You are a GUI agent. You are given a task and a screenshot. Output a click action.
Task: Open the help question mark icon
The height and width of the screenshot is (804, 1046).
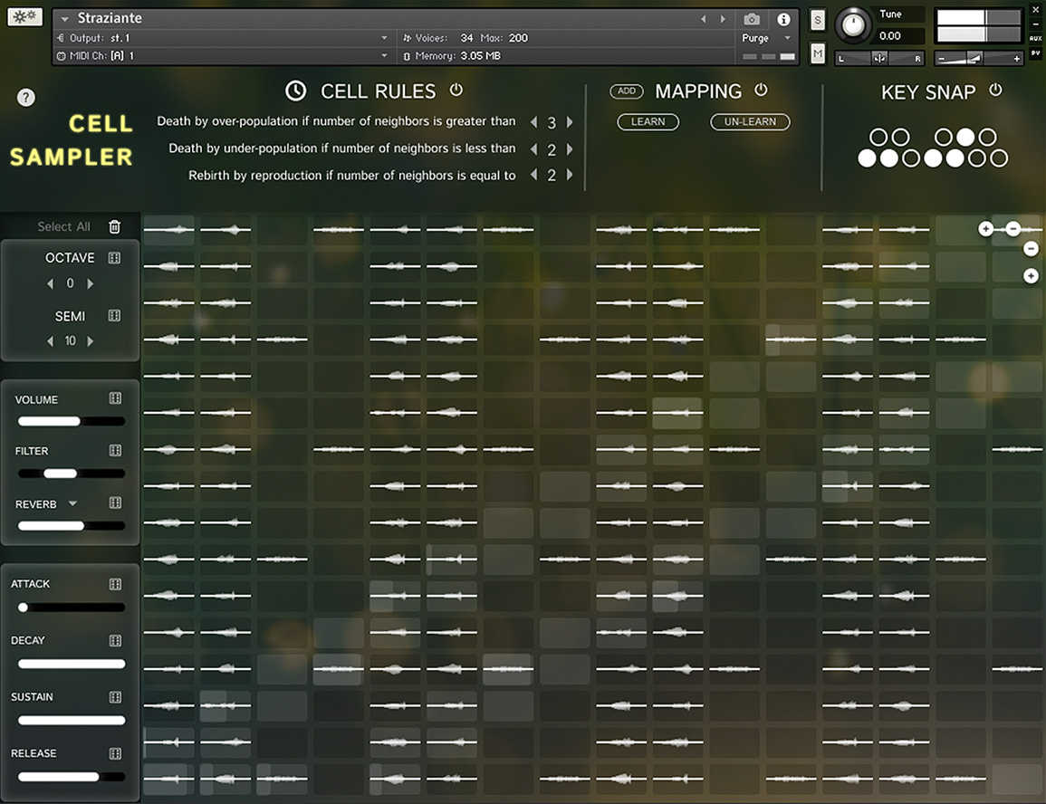[x=26, y=98]
